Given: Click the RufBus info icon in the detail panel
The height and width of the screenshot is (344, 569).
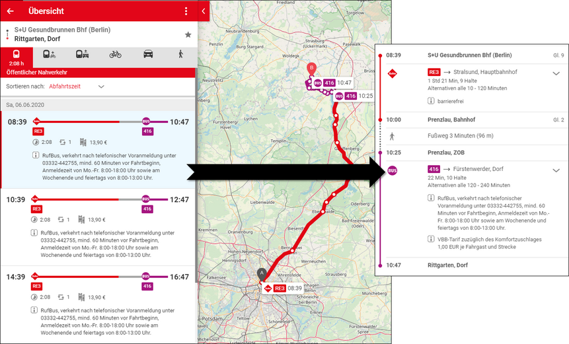Looking at the screenshot, I should point(431,198).
